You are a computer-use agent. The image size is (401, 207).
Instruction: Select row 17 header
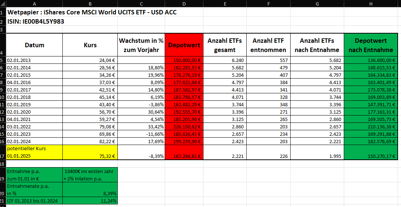click(x=3, y=152)
